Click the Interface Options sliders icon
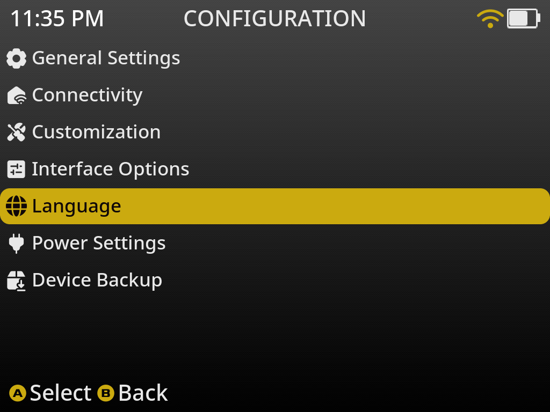 [x=16, y=170]
